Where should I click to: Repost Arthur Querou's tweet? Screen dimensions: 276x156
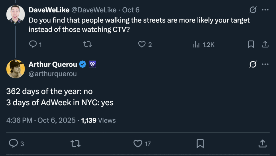pos(75,144)
